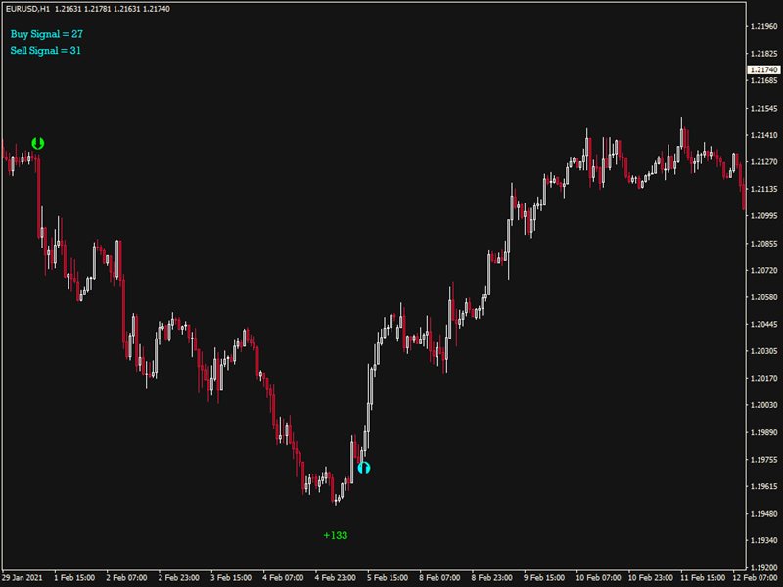This screenshot has height=587, width=783.
Task: Click the green signal arrow icon at top left
Action: (x=37, y=143)
